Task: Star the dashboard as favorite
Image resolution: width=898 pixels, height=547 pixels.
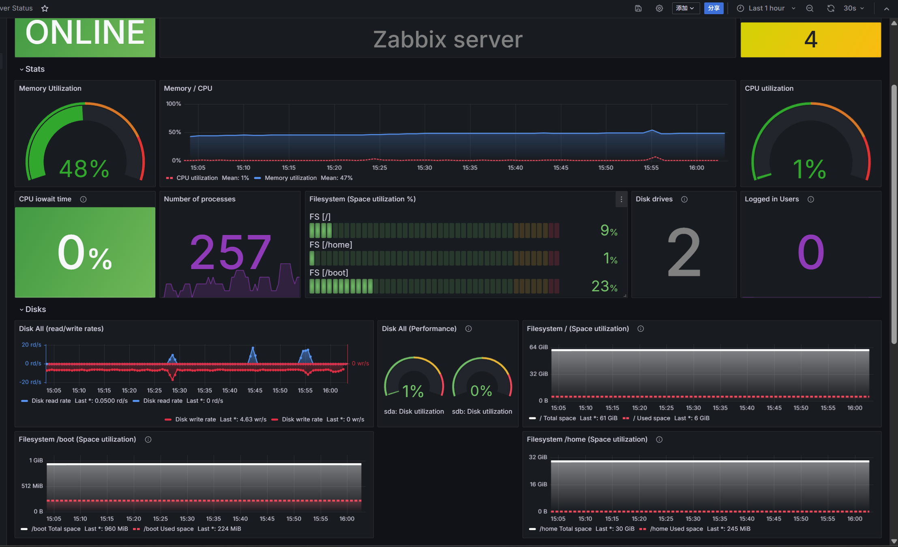Action: tap(45, 8)
